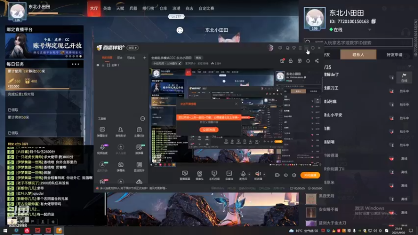Viewport: 418px width, 235px height.
Task: Open the 在线 status dropdown arrow
Action: click(x=369, y=30)
